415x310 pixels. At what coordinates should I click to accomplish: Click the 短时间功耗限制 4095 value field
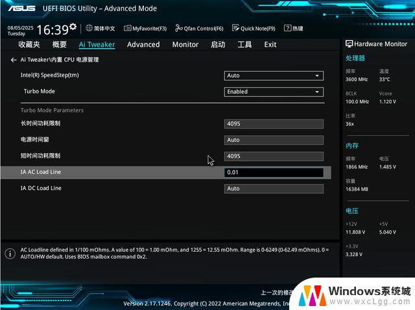click(x=274, y=156)
